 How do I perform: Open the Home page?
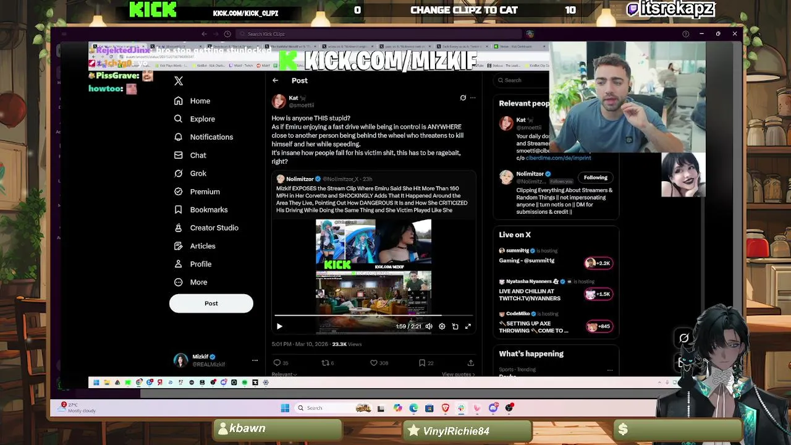point(192,101)
